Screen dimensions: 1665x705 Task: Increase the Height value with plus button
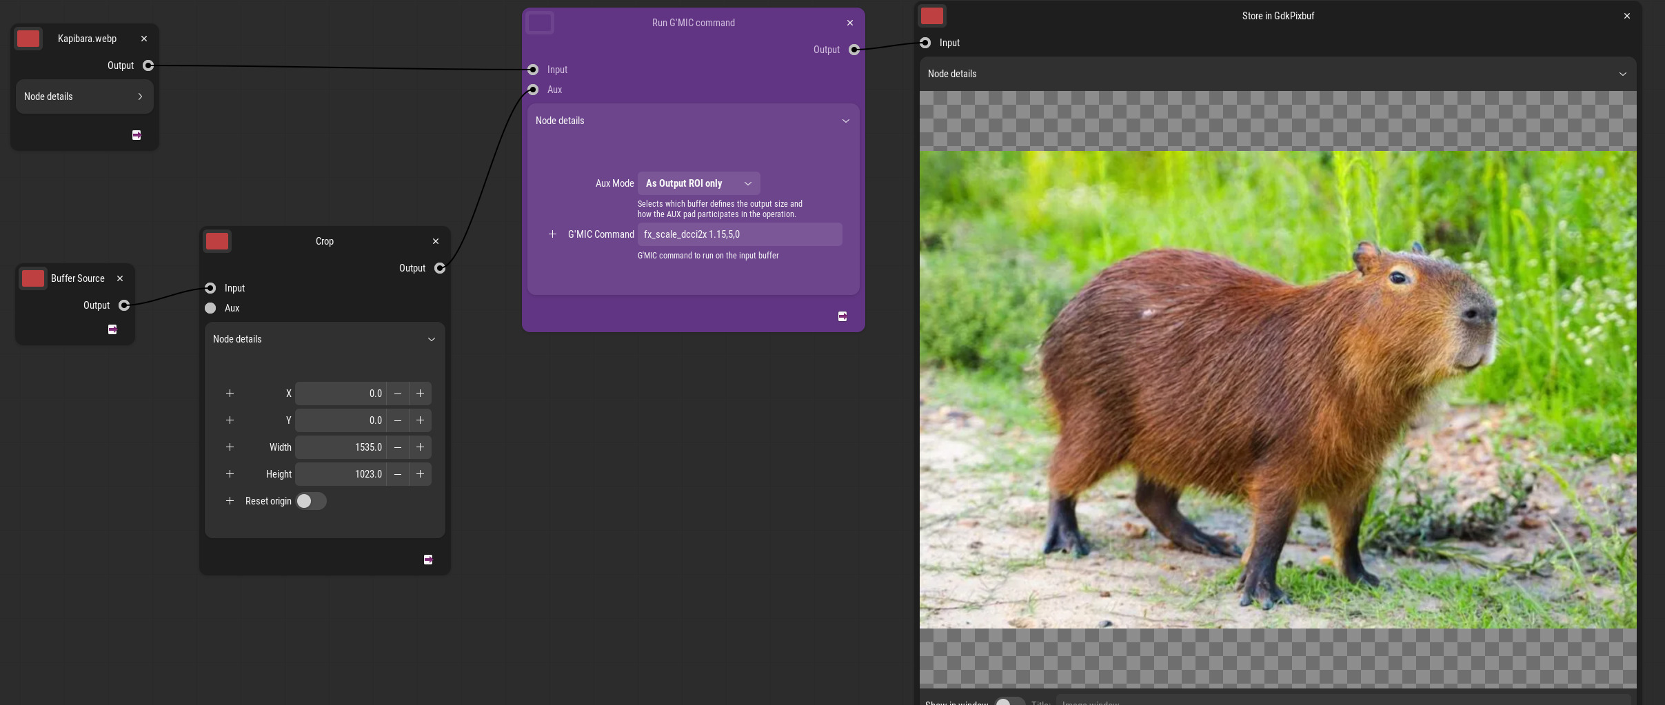point(420,474)
